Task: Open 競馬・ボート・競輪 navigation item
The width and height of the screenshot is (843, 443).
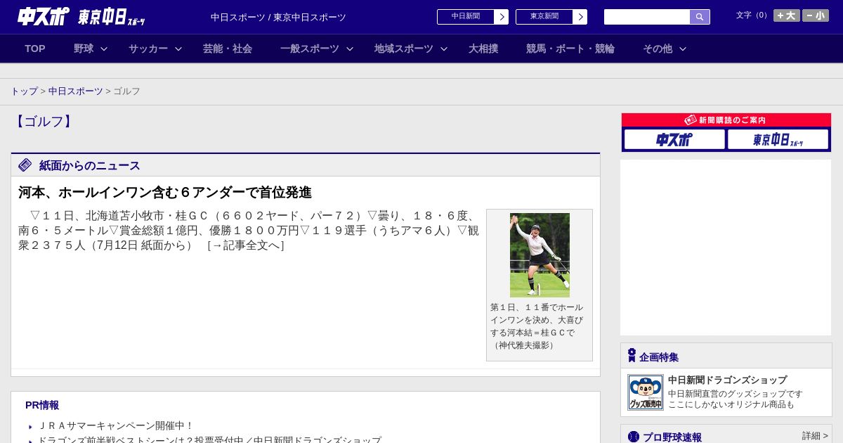Action: tap(570, 49)
